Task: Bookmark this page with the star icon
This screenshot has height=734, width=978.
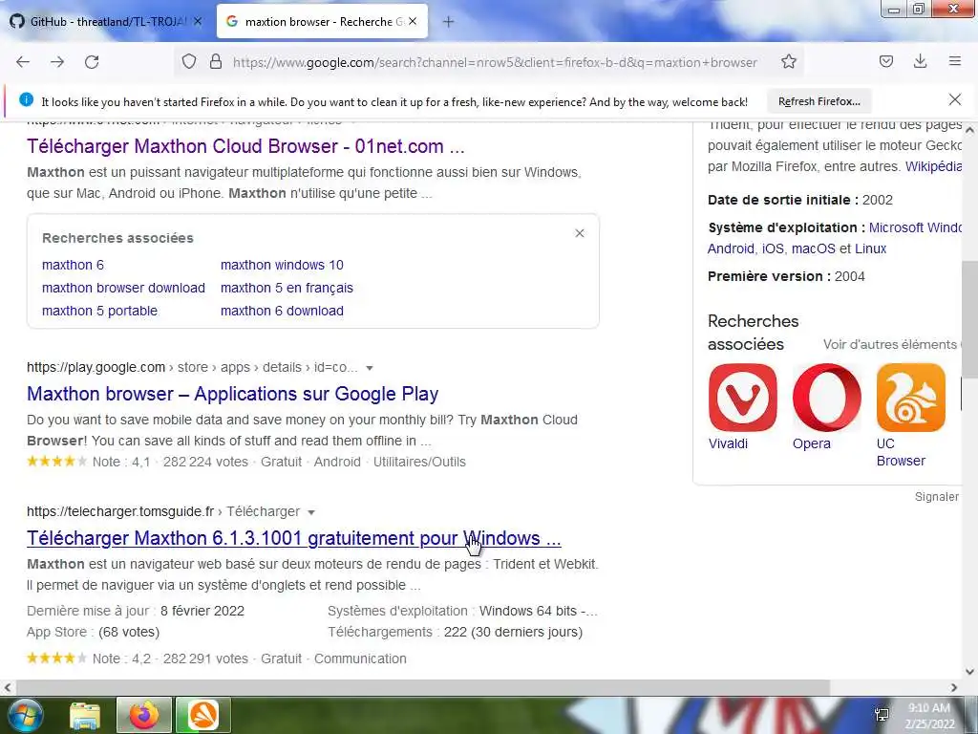Action: click(x=789, y=62)
